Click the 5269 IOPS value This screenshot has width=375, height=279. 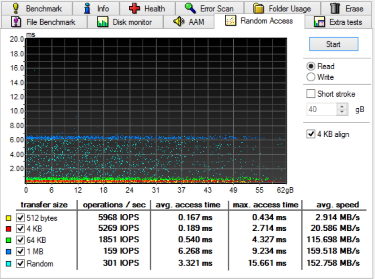[118, 228]
